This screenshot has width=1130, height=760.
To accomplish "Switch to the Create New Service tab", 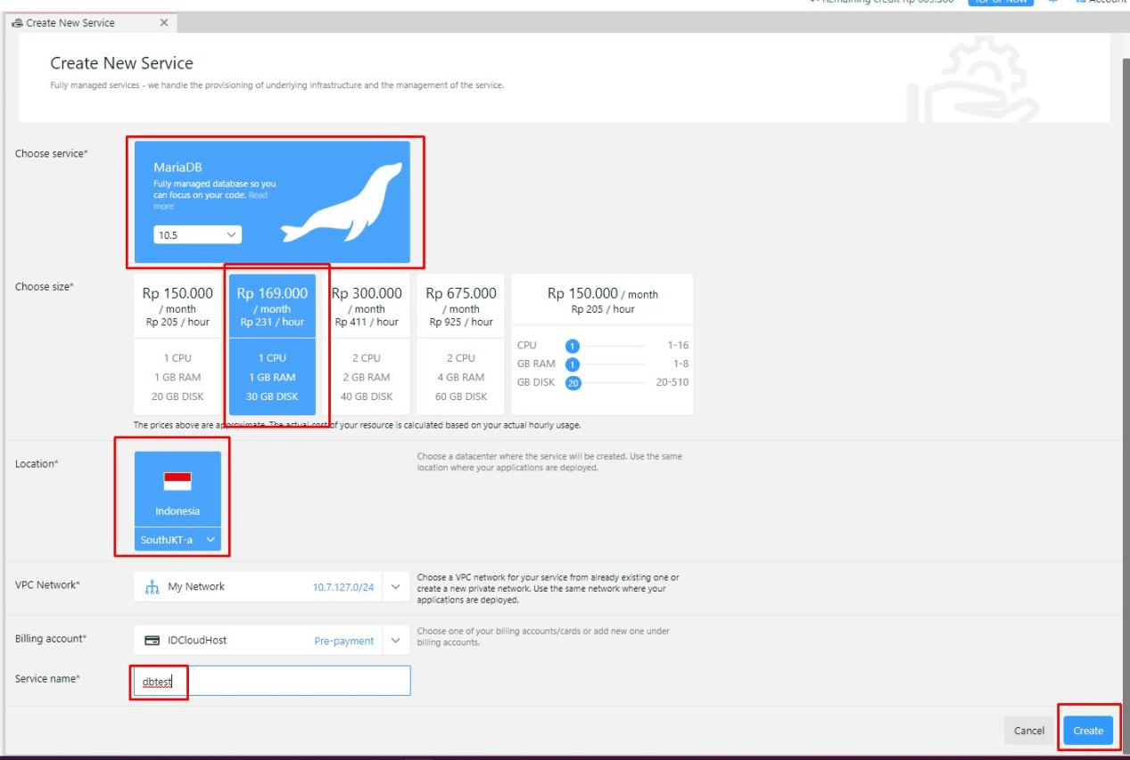I will [70, 22].
